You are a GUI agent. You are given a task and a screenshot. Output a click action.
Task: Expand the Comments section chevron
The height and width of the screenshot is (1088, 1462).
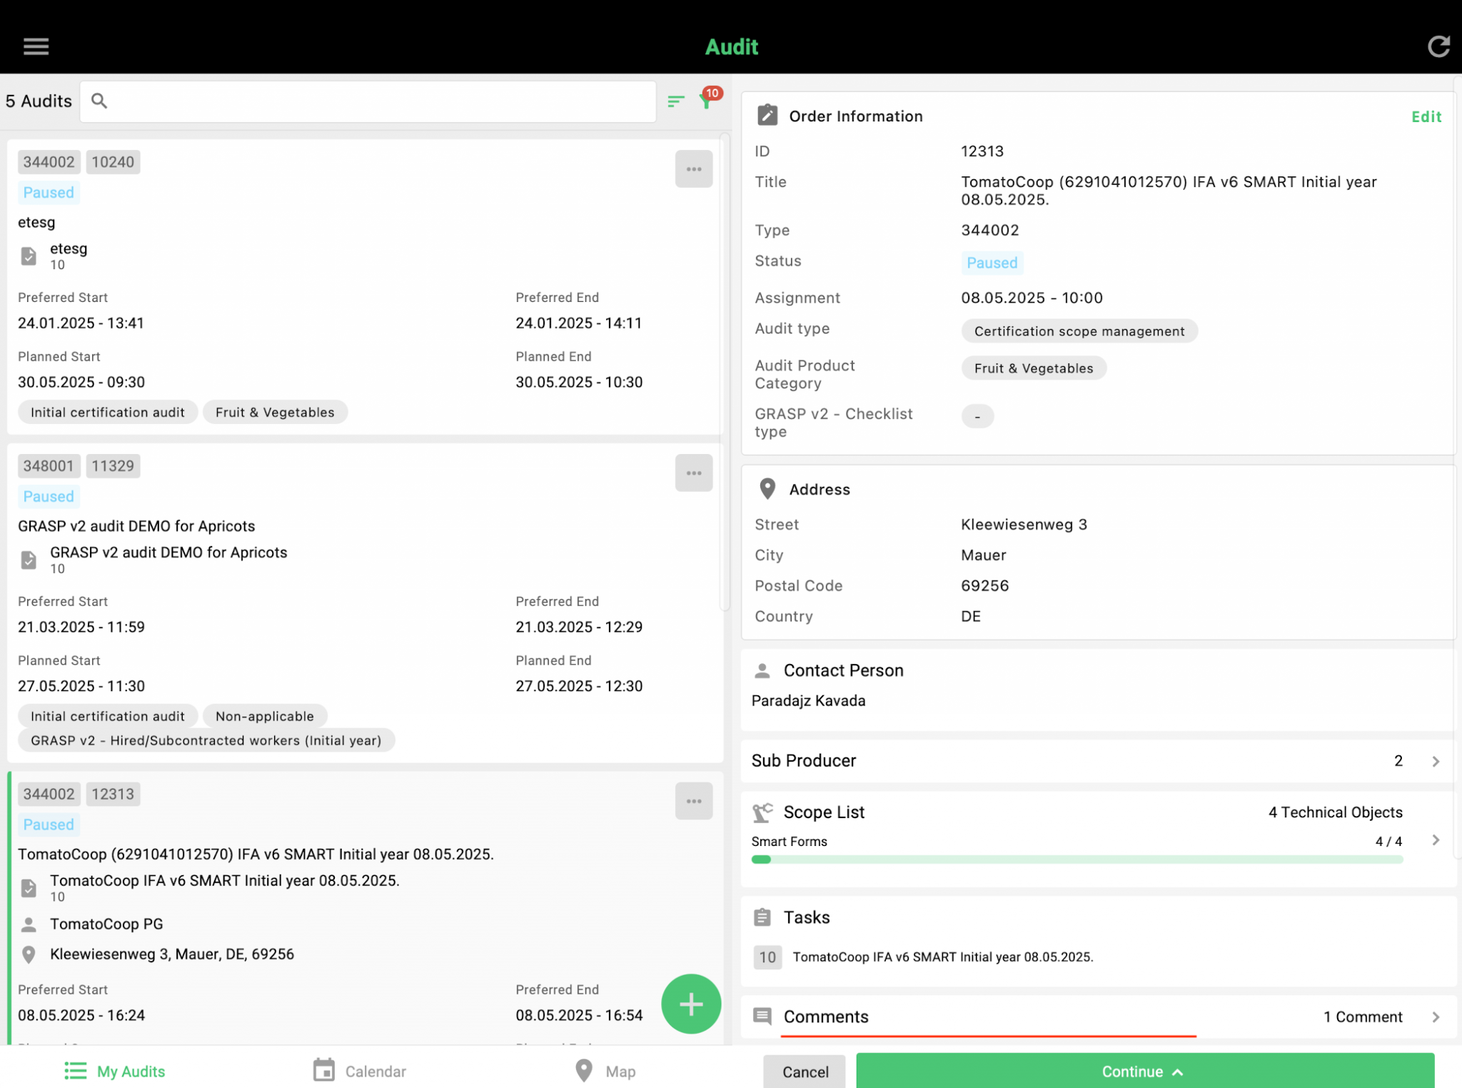coord(1436,1017)
